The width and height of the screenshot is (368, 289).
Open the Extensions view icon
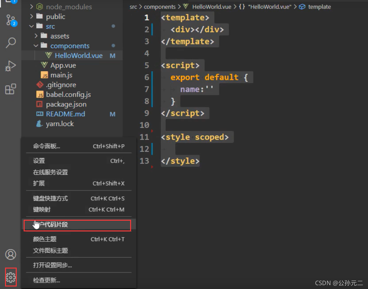click(11, 89)
